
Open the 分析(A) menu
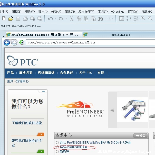pyautogui.click(x=56, y=12)
